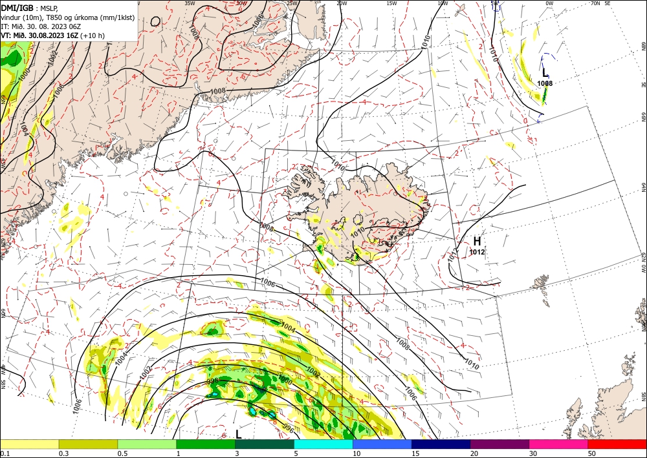Image resolution: width=647 pixels, height=458 pixels.
Task: Choose the purple 20–30 legend swatch
Action: pos(499,444)
